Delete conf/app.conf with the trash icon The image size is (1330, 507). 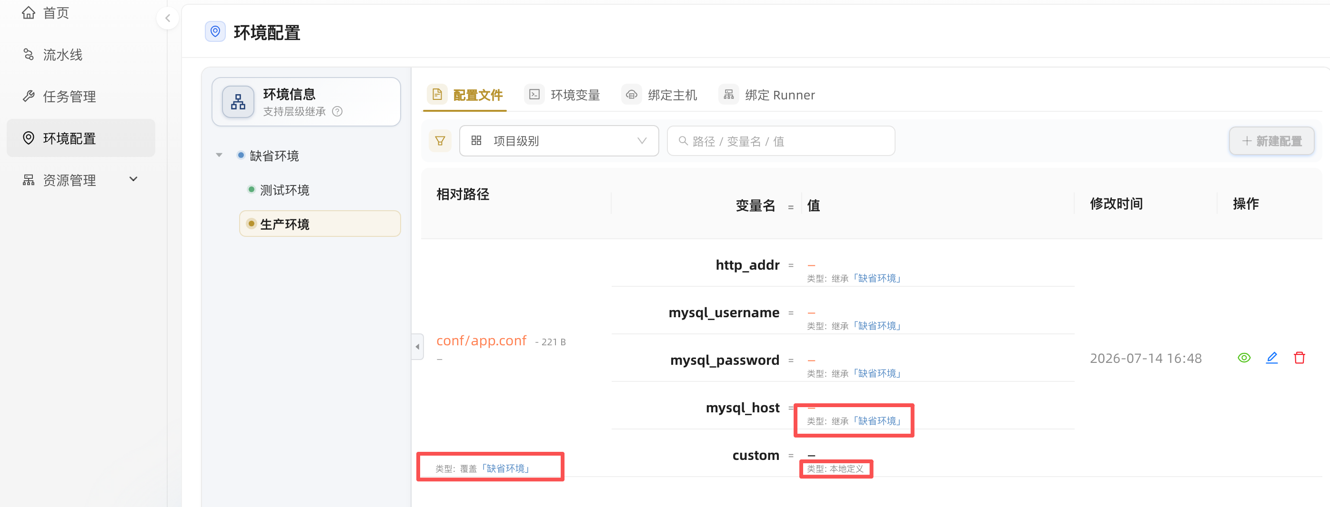pos(1299,358)
